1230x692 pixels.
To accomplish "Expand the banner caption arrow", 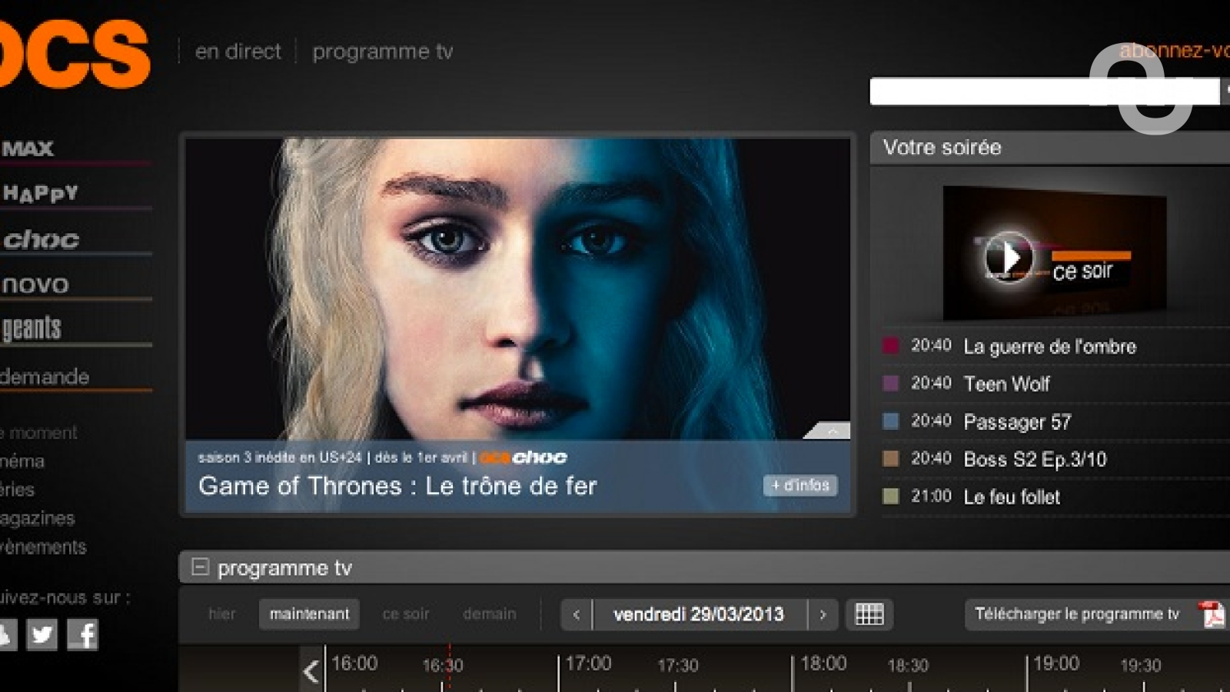I will tap(830, 431).
